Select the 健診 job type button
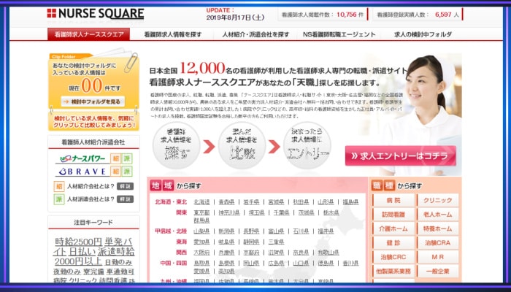The height and width of the screenshot is (292, 511). (x=393, y=243)
